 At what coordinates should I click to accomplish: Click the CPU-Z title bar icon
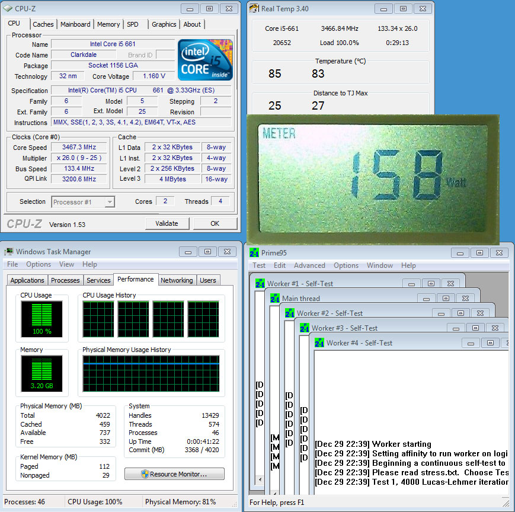8,8
